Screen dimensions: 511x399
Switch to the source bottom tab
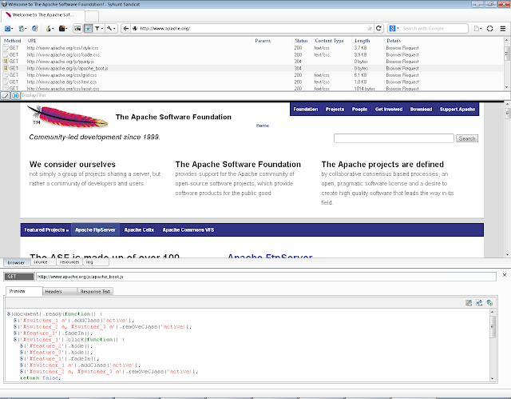[44, 262]
